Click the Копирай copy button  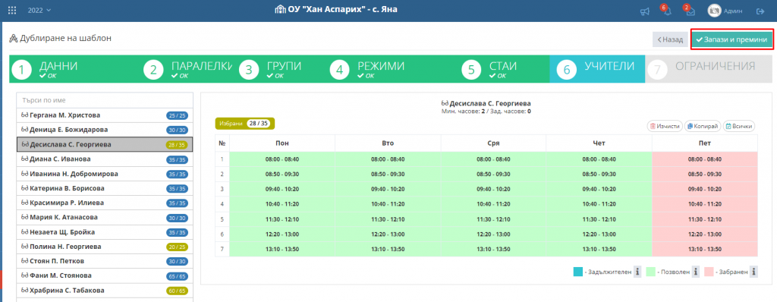pyautogui.click(x=702, y=127)
